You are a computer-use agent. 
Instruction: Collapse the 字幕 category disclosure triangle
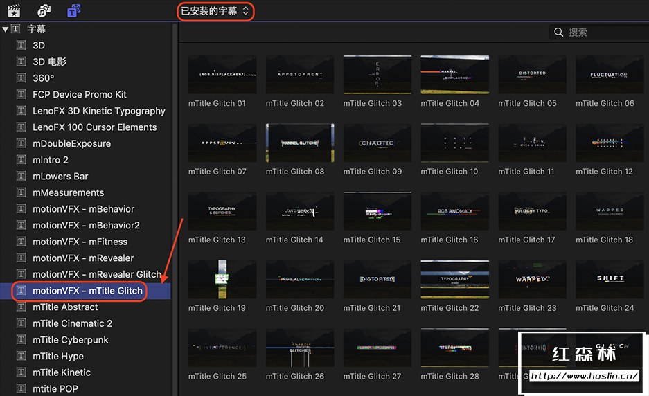coord(5,29)
